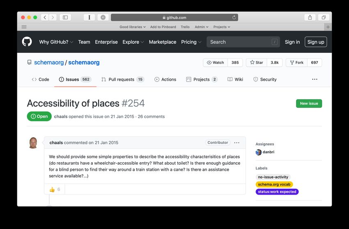Screen dimensions: 349x229
Task: Select the status:work expected purple label
Action: 277,192
